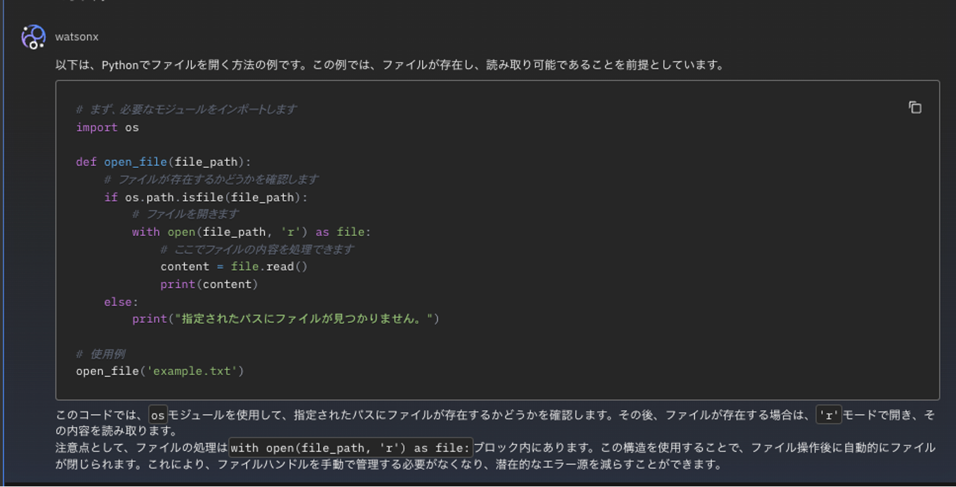Click the copy code icon on the code block
Viewport: 956px width, 487px height.
click(914, 108)
